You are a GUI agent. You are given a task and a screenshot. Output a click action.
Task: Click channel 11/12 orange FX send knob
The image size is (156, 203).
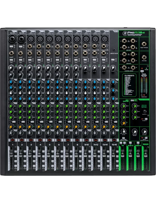(x=95, y=126)
